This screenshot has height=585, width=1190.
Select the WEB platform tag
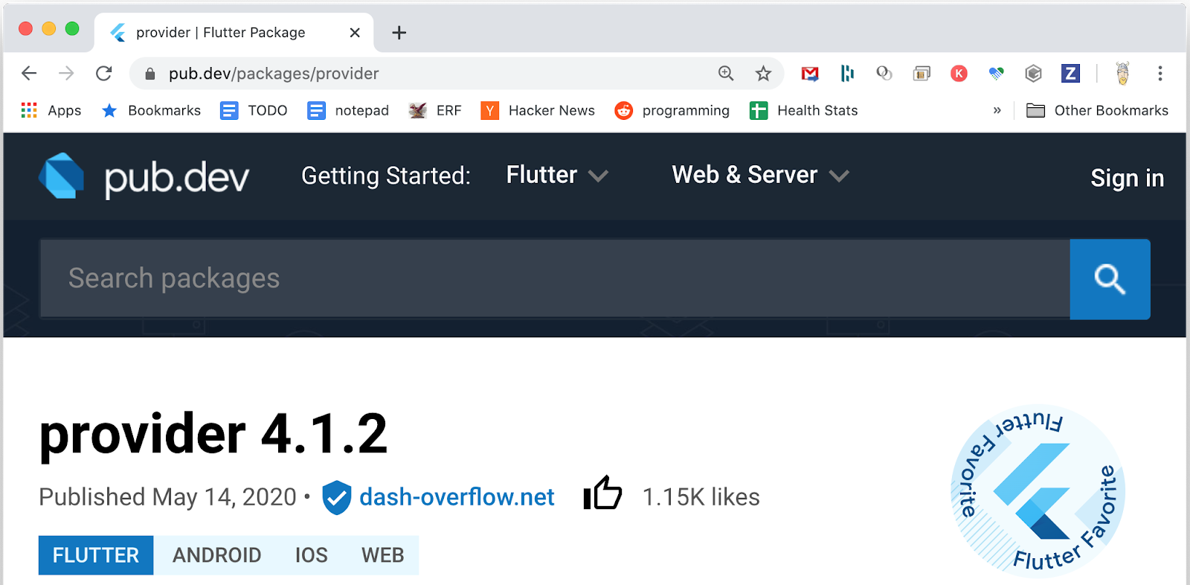[382, 555]
